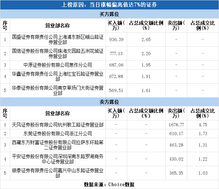The width and height of the screenshot is (219, 189).
Task: Click 买入额(万) header in buyer table
Action: [x=116, y=25]
